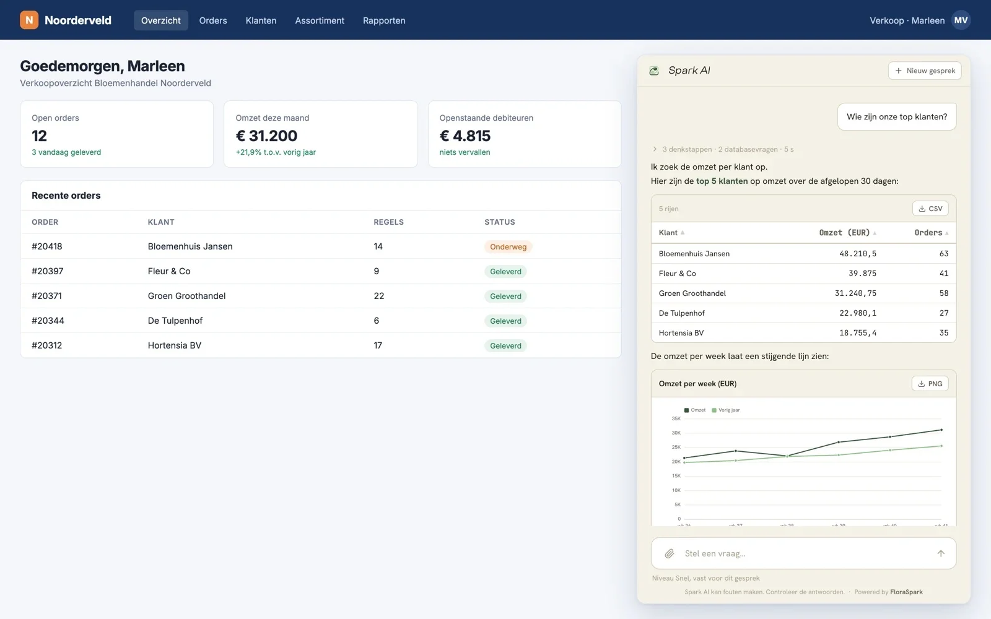
Task: Open the Rapporten section
Action: [384, 20]
